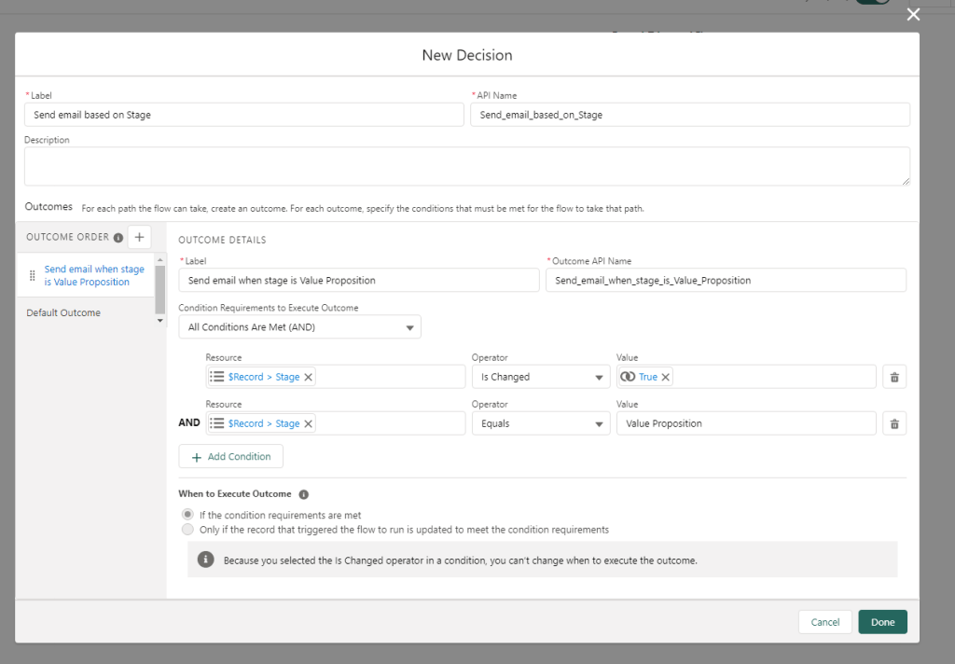The width and height of the screenshot is (955, 664).
Task: Add a new outcome with plus button
Action: 139,237
